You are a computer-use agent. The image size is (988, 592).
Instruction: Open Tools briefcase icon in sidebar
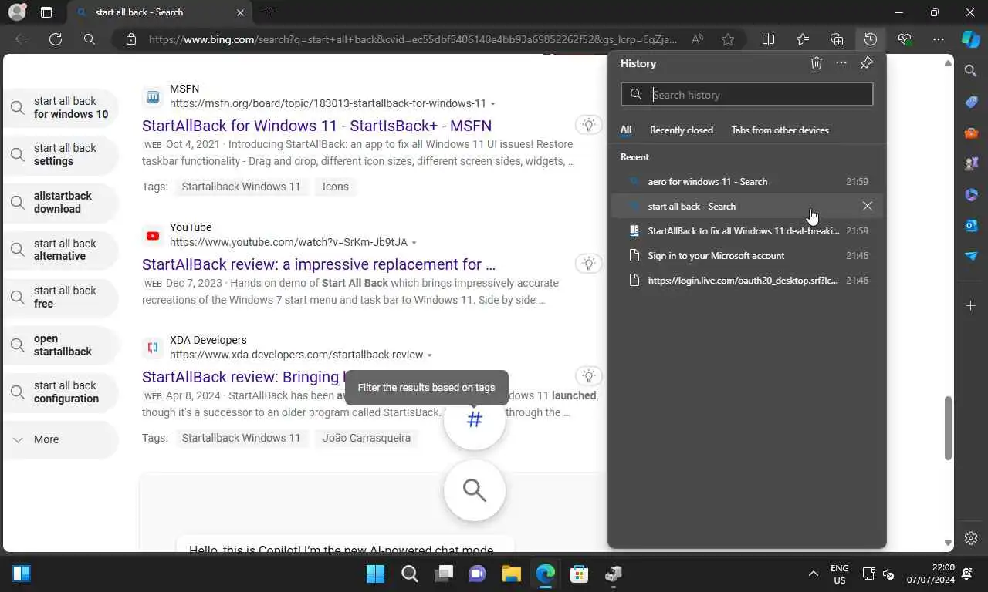(x=971, y=133)
